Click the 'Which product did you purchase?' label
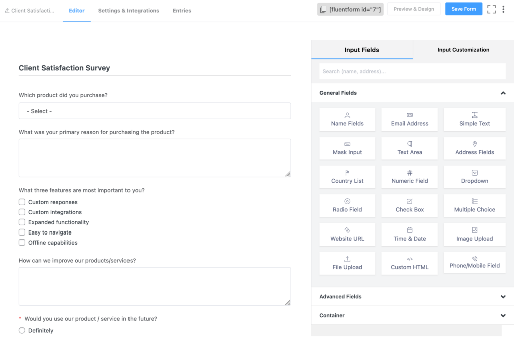The width and height of the screenshot is (514, 351). [x=63, y=95]
